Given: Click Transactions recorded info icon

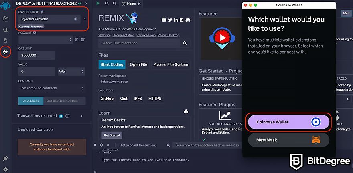Looking at the screenshot, I should (x=67, y=116).
